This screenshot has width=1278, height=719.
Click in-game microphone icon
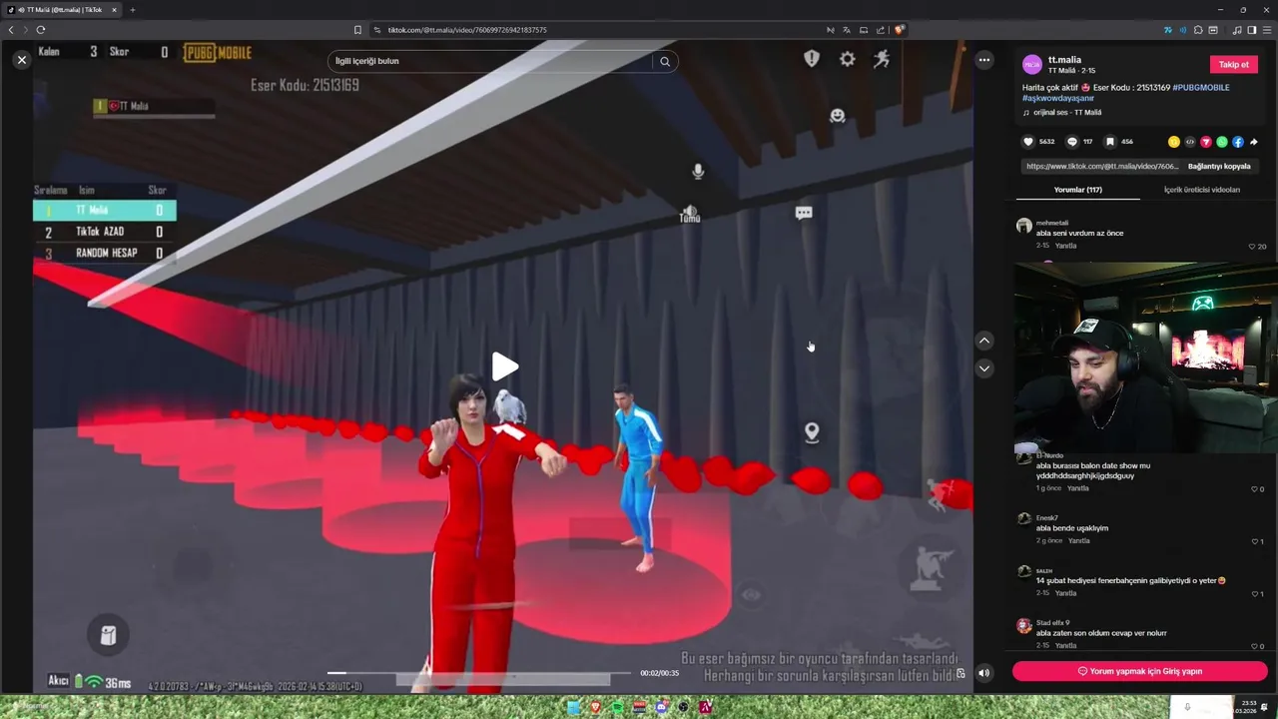click(x=698, y=172)
